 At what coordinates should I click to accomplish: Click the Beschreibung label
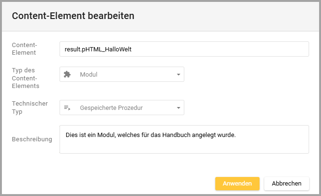pos(32,139)
